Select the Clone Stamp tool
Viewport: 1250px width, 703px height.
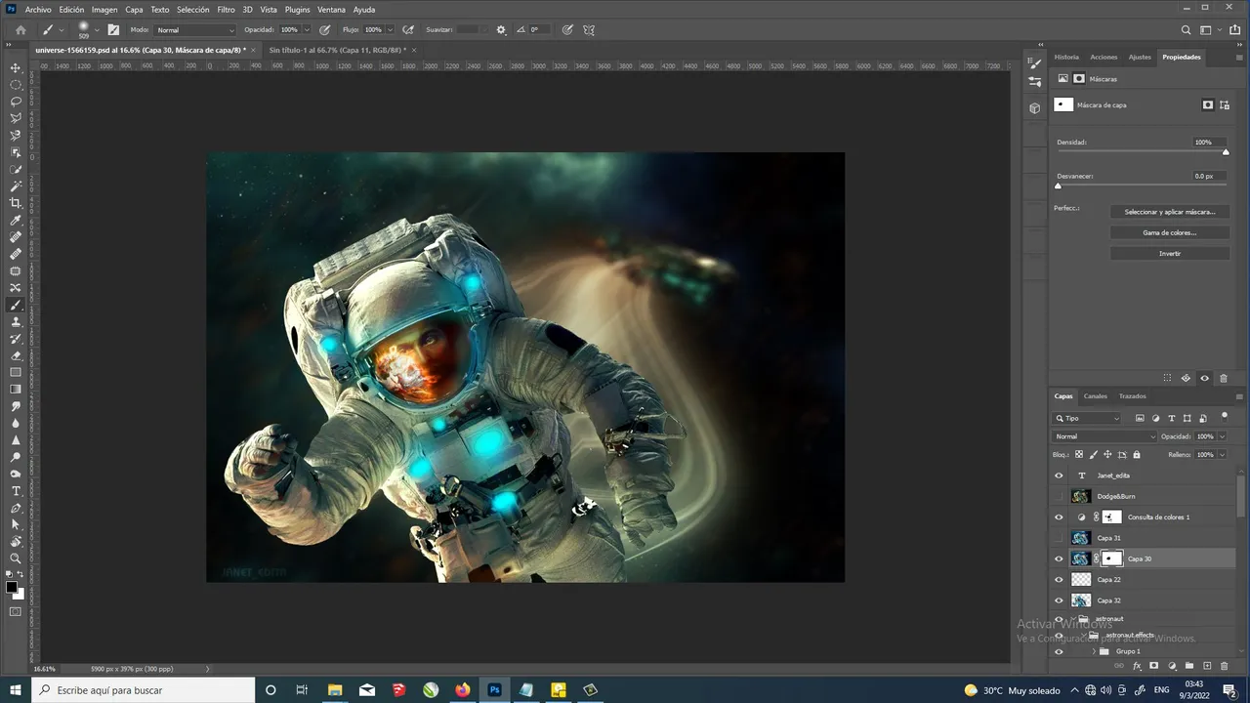(16, 321)
